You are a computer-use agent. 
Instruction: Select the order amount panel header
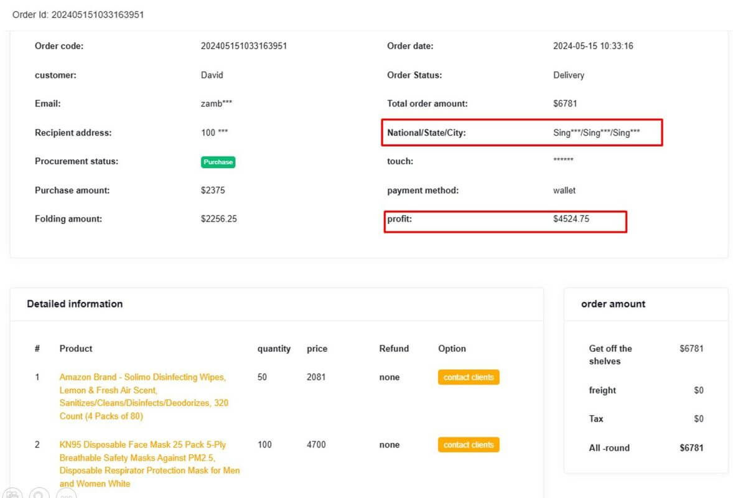click(612, 304)
